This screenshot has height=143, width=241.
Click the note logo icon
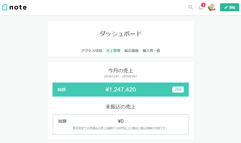pos(5,8)
